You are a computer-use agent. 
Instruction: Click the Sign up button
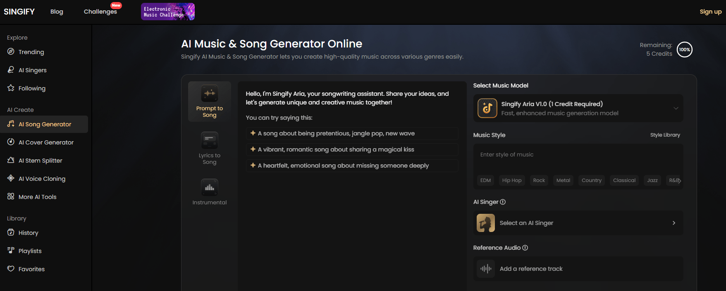(x=711, y=12)
